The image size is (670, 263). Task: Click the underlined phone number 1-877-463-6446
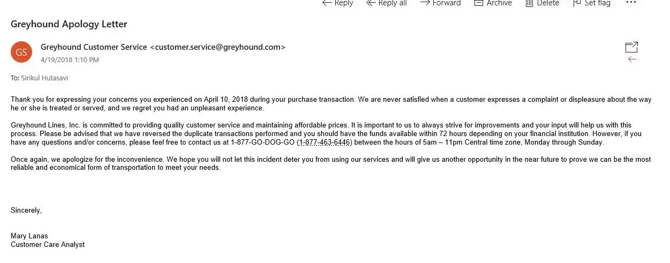324,142
